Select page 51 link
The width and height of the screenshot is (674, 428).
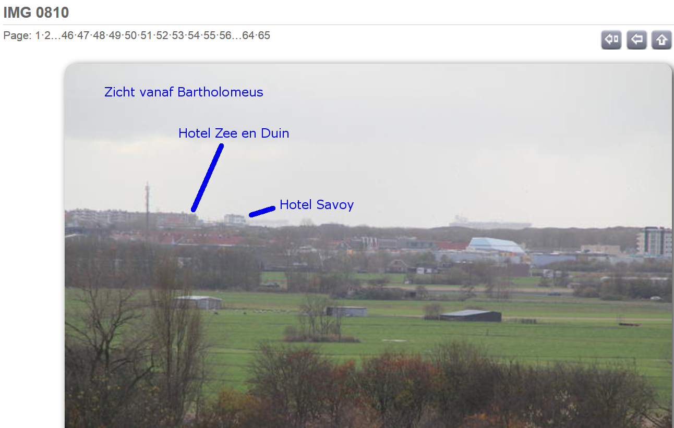[x=146, y=36]
